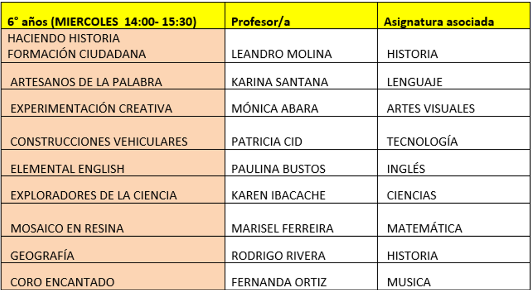Image resolution: width=531 pixels, height=290 pixels.
Task: Click the CORO ENCANTADO workshop cell
Action: (x=62, y=282)
